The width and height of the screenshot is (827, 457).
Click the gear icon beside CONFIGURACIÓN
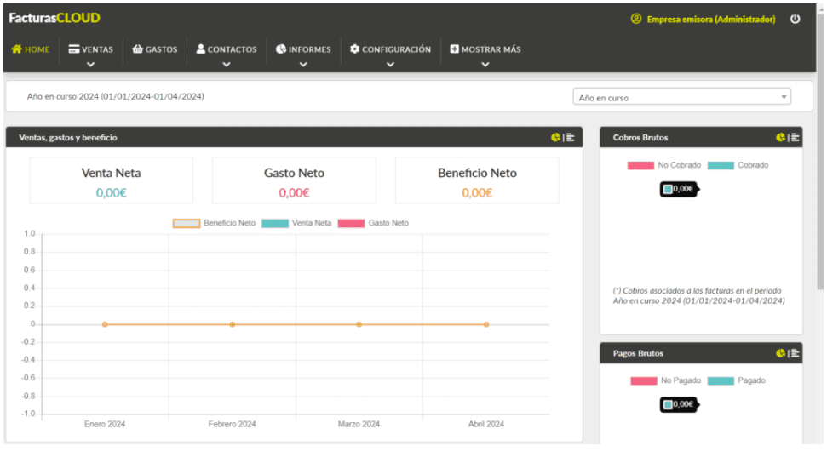coord(354,49)
